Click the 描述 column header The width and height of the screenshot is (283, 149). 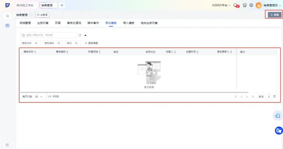tap(116, 52)
